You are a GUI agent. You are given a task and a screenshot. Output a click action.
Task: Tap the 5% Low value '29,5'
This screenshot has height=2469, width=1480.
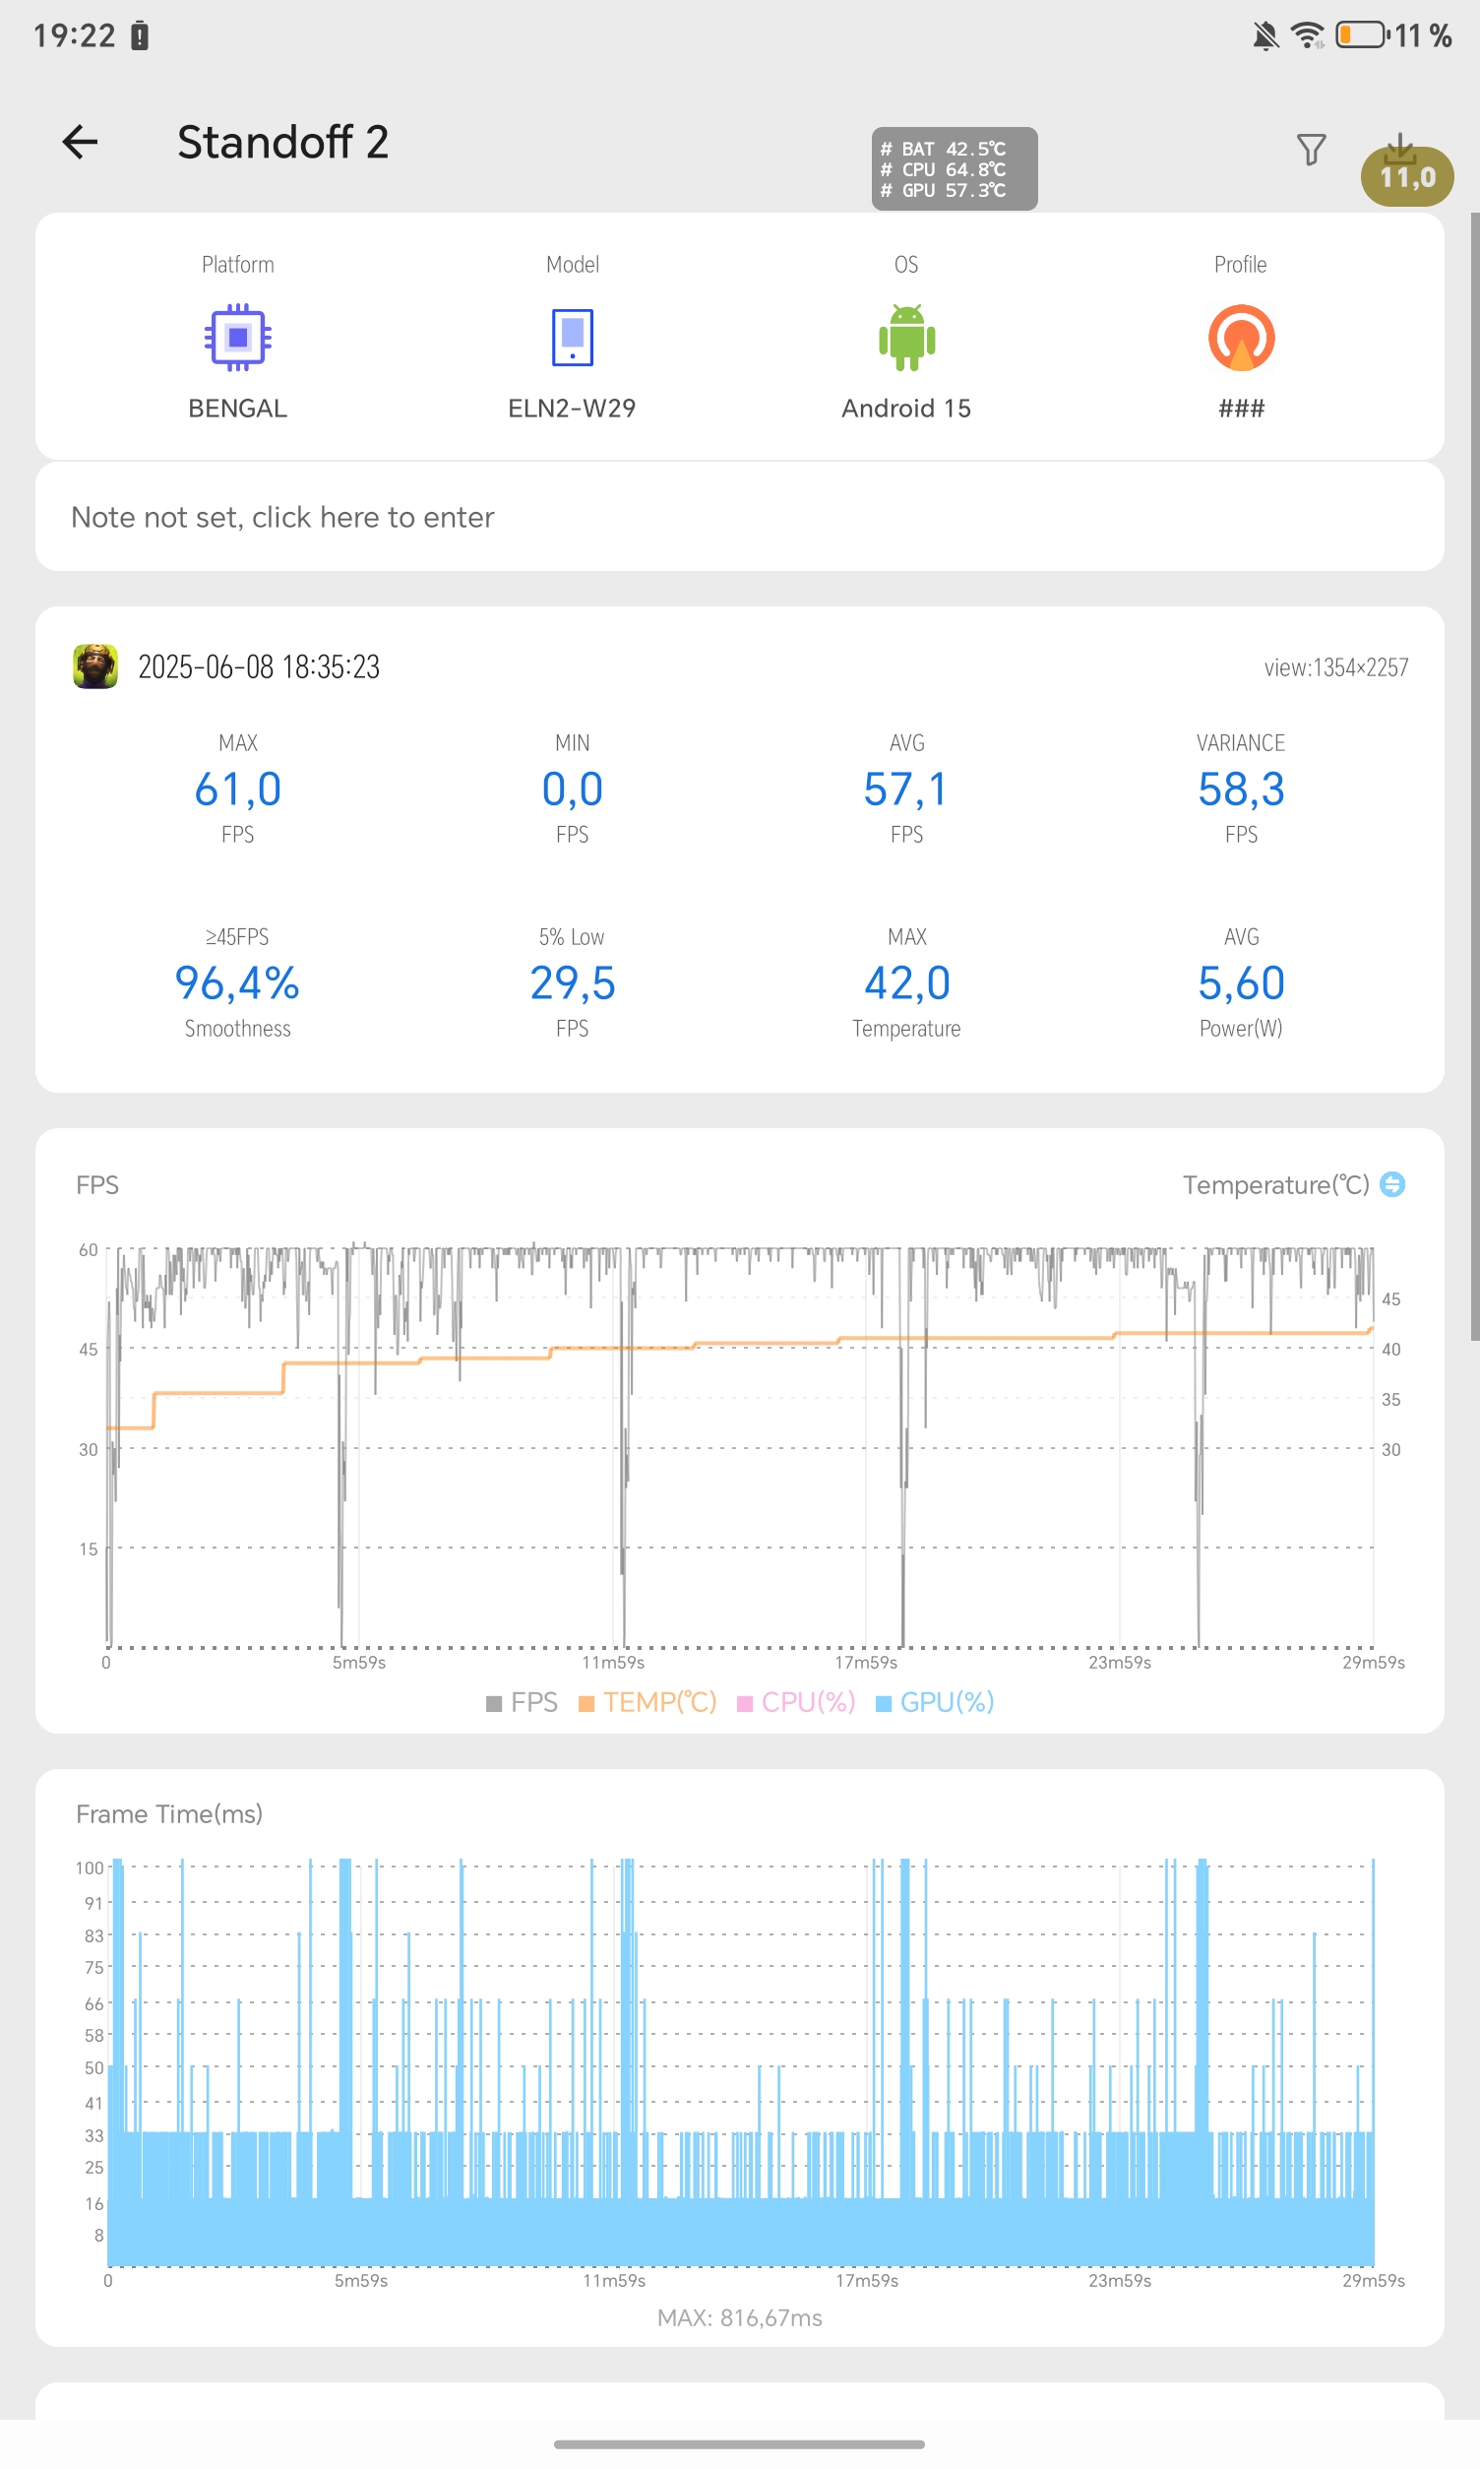click(x=573, y=982)
